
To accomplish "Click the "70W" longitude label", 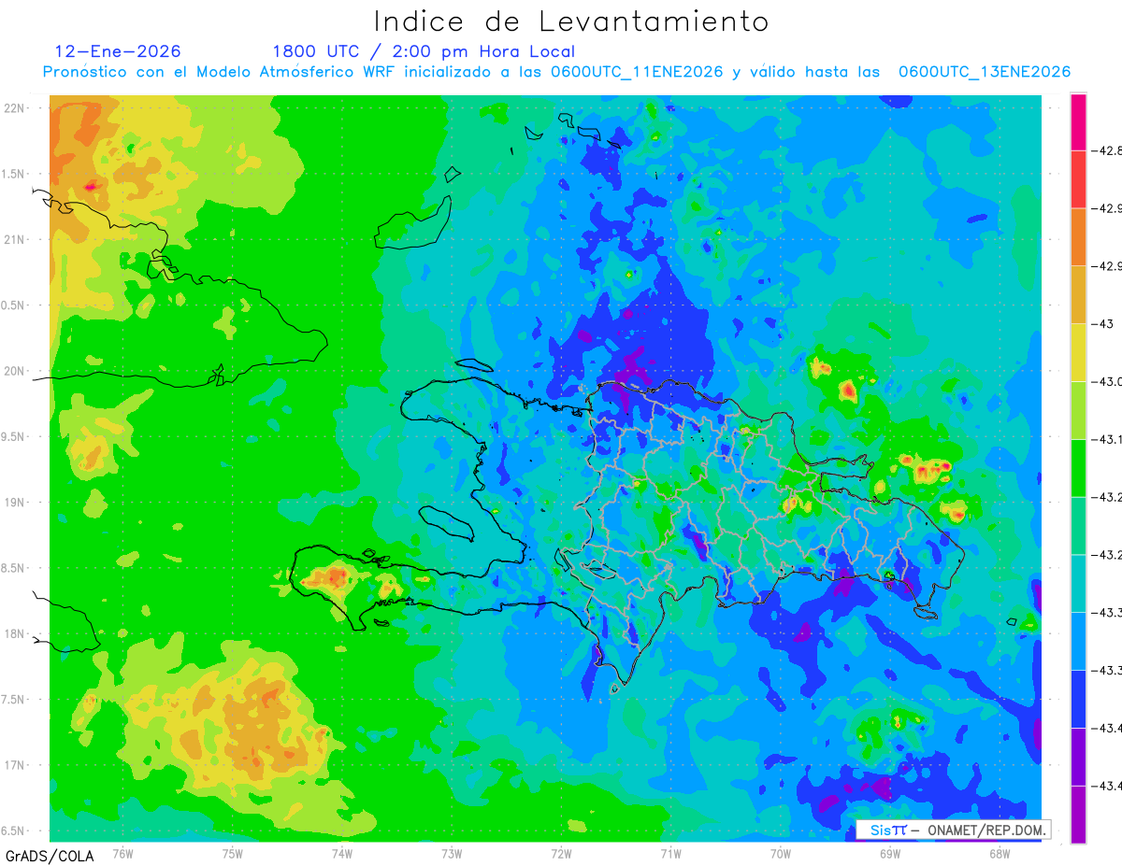I will (x=780, y=853).
